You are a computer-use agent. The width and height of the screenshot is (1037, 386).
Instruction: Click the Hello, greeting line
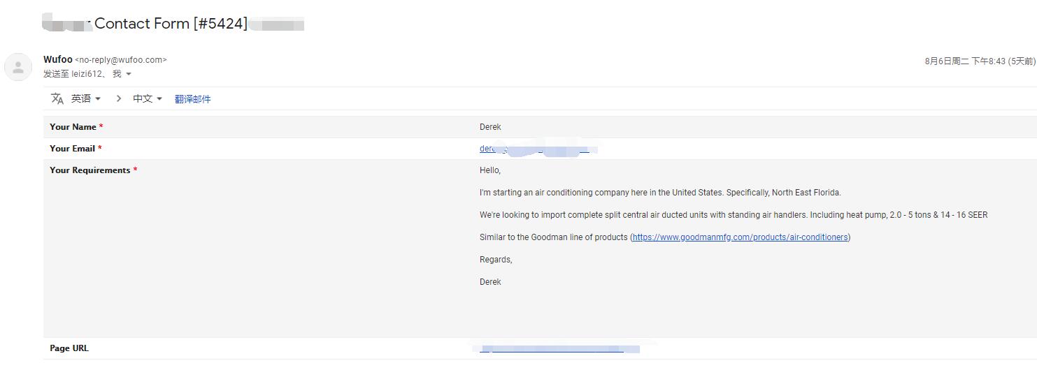point(490,170)
